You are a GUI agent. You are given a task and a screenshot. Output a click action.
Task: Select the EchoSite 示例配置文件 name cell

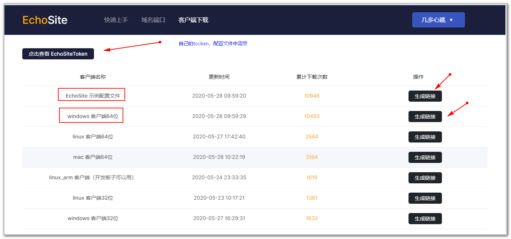pyautogui.click(x=93, y=96)
